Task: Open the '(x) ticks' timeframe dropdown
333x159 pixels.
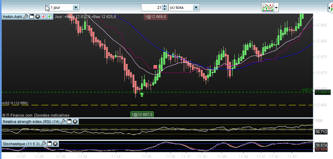Action: point(196,7)
